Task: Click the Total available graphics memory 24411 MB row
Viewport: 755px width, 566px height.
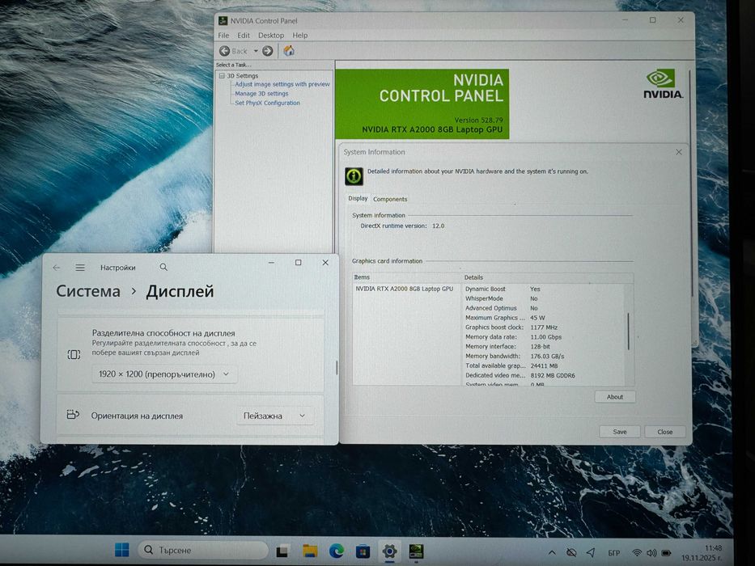Action: [x=544, y=365]
